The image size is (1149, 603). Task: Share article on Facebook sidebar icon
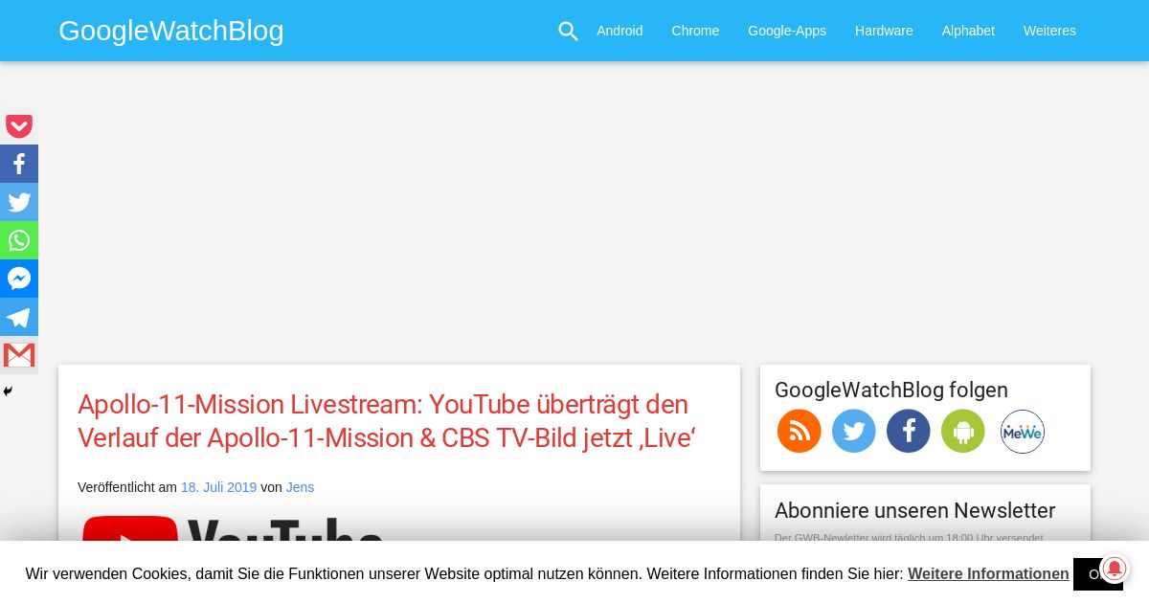[19, 164]
